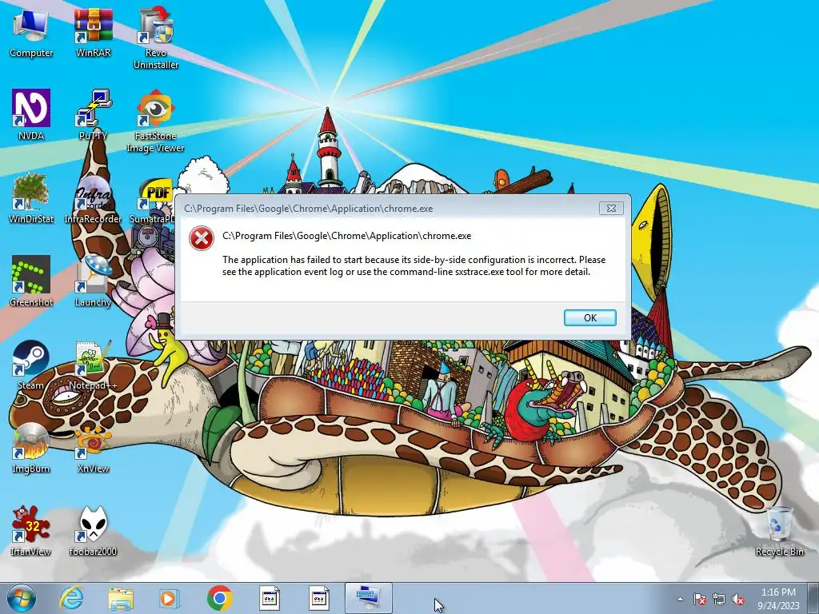The image size is (819, 614).
Task: Select the Greenshot desktop shortcut
Action: pos(31,281)
